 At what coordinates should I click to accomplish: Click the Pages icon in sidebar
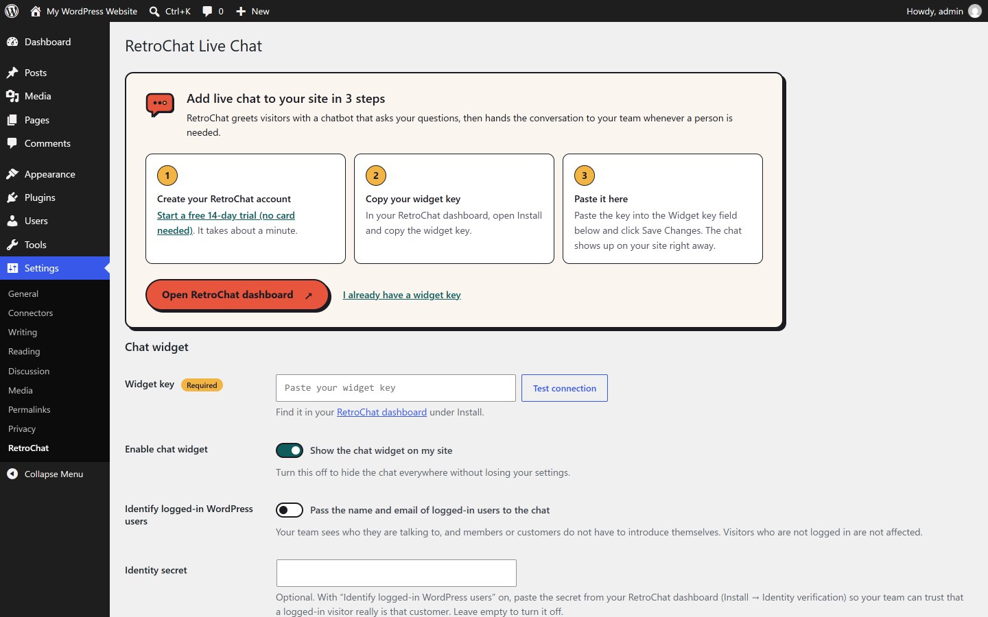point(12,120)
